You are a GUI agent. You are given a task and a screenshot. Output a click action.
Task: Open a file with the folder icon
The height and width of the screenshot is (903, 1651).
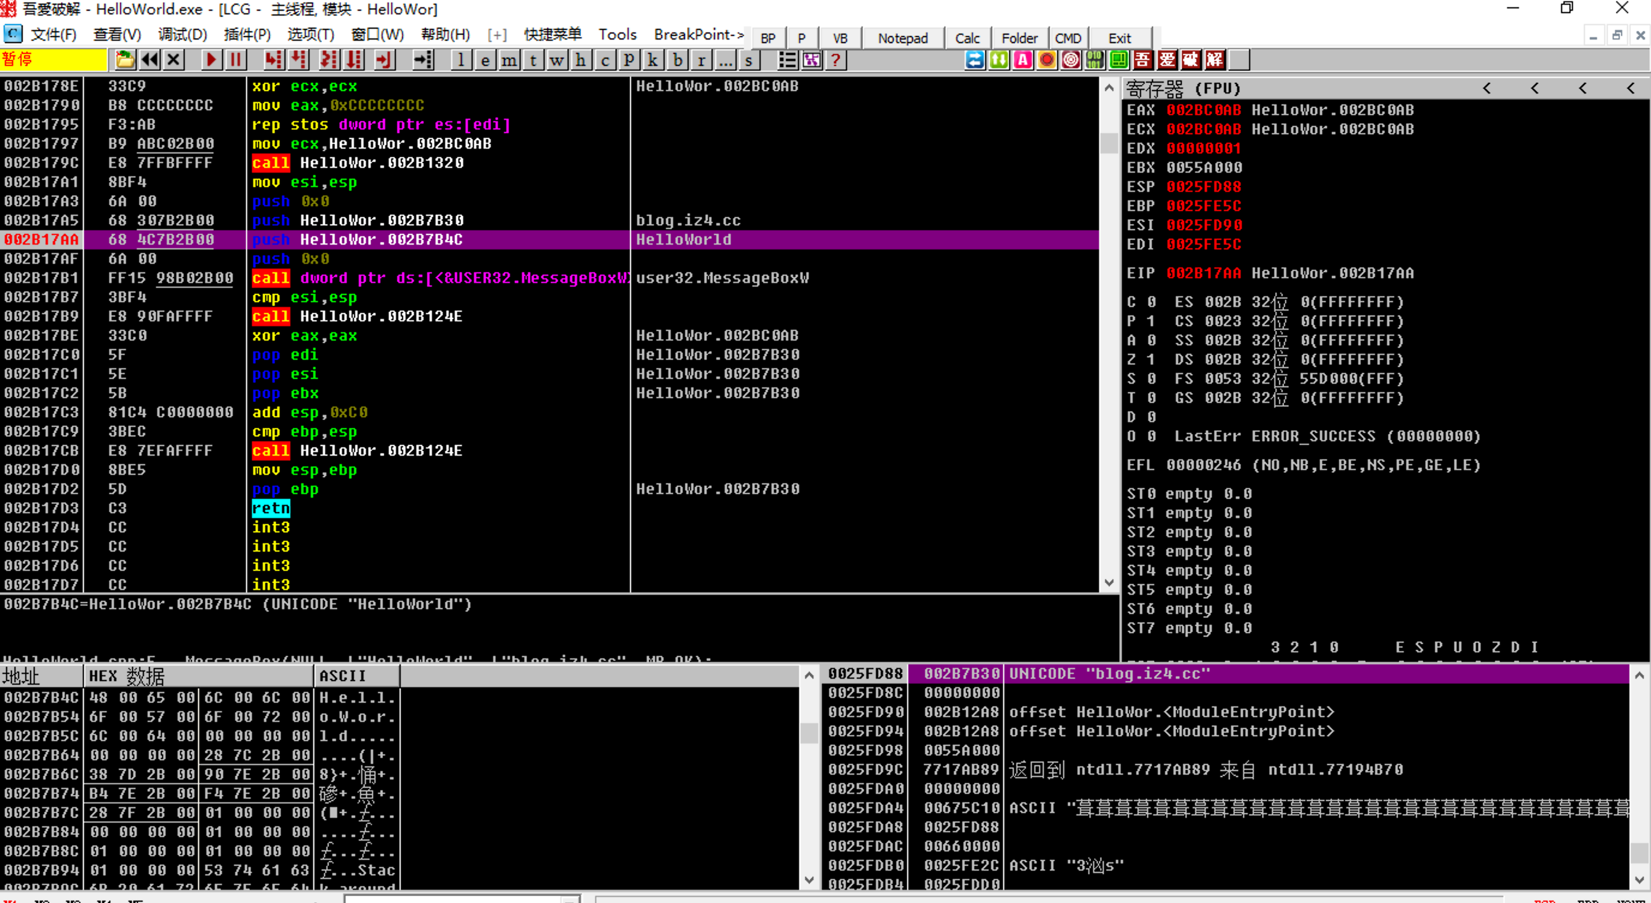point(125,60)
